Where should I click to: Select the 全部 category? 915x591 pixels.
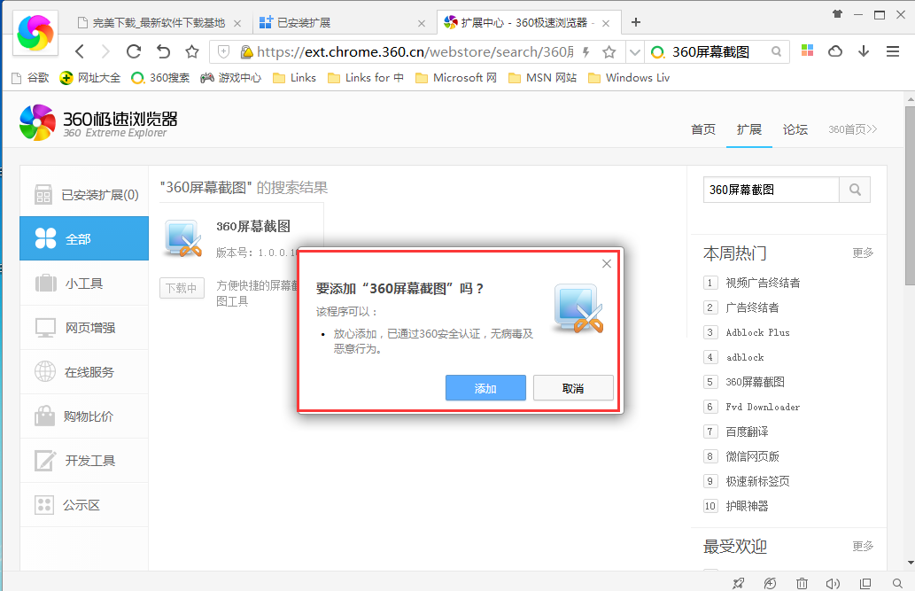[x=84, y=238]
